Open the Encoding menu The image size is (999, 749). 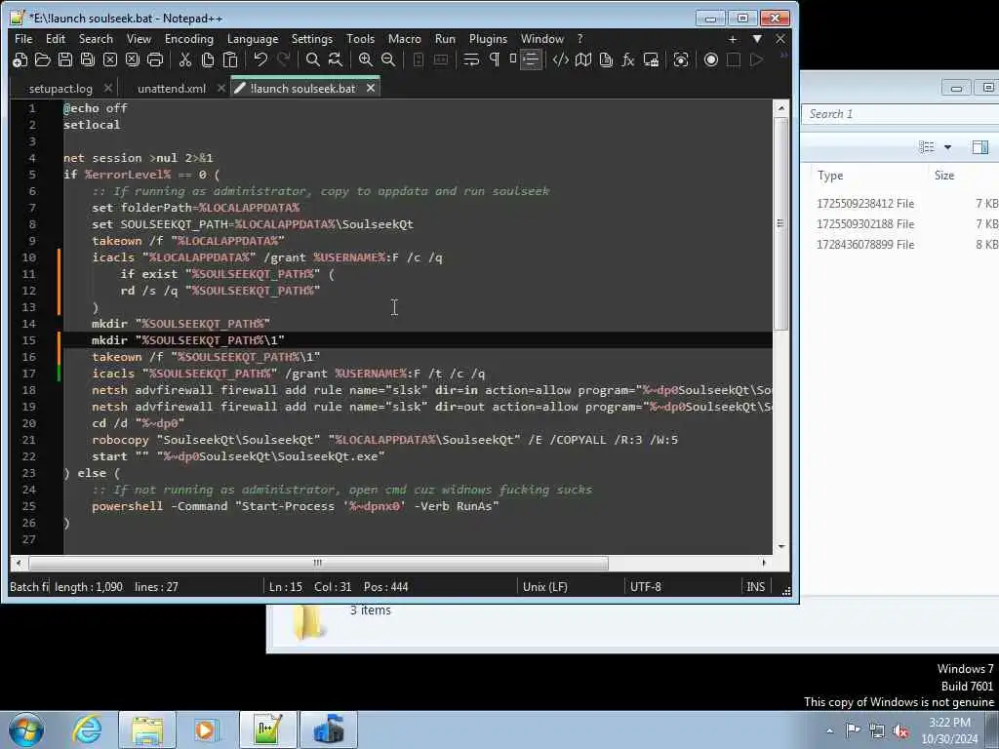pyautogui.click(x=189, y=39)
